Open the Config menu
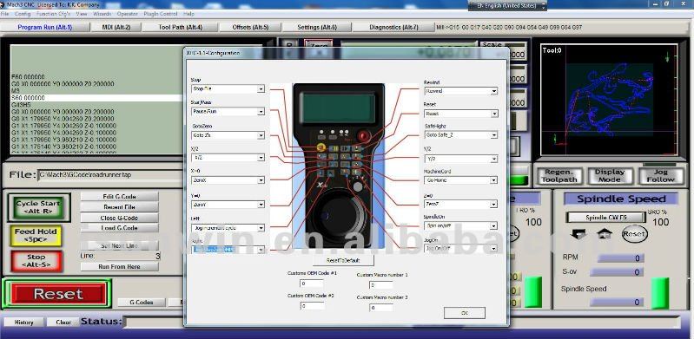This screenshot has width=694, height=339. [x=23, y=14]
